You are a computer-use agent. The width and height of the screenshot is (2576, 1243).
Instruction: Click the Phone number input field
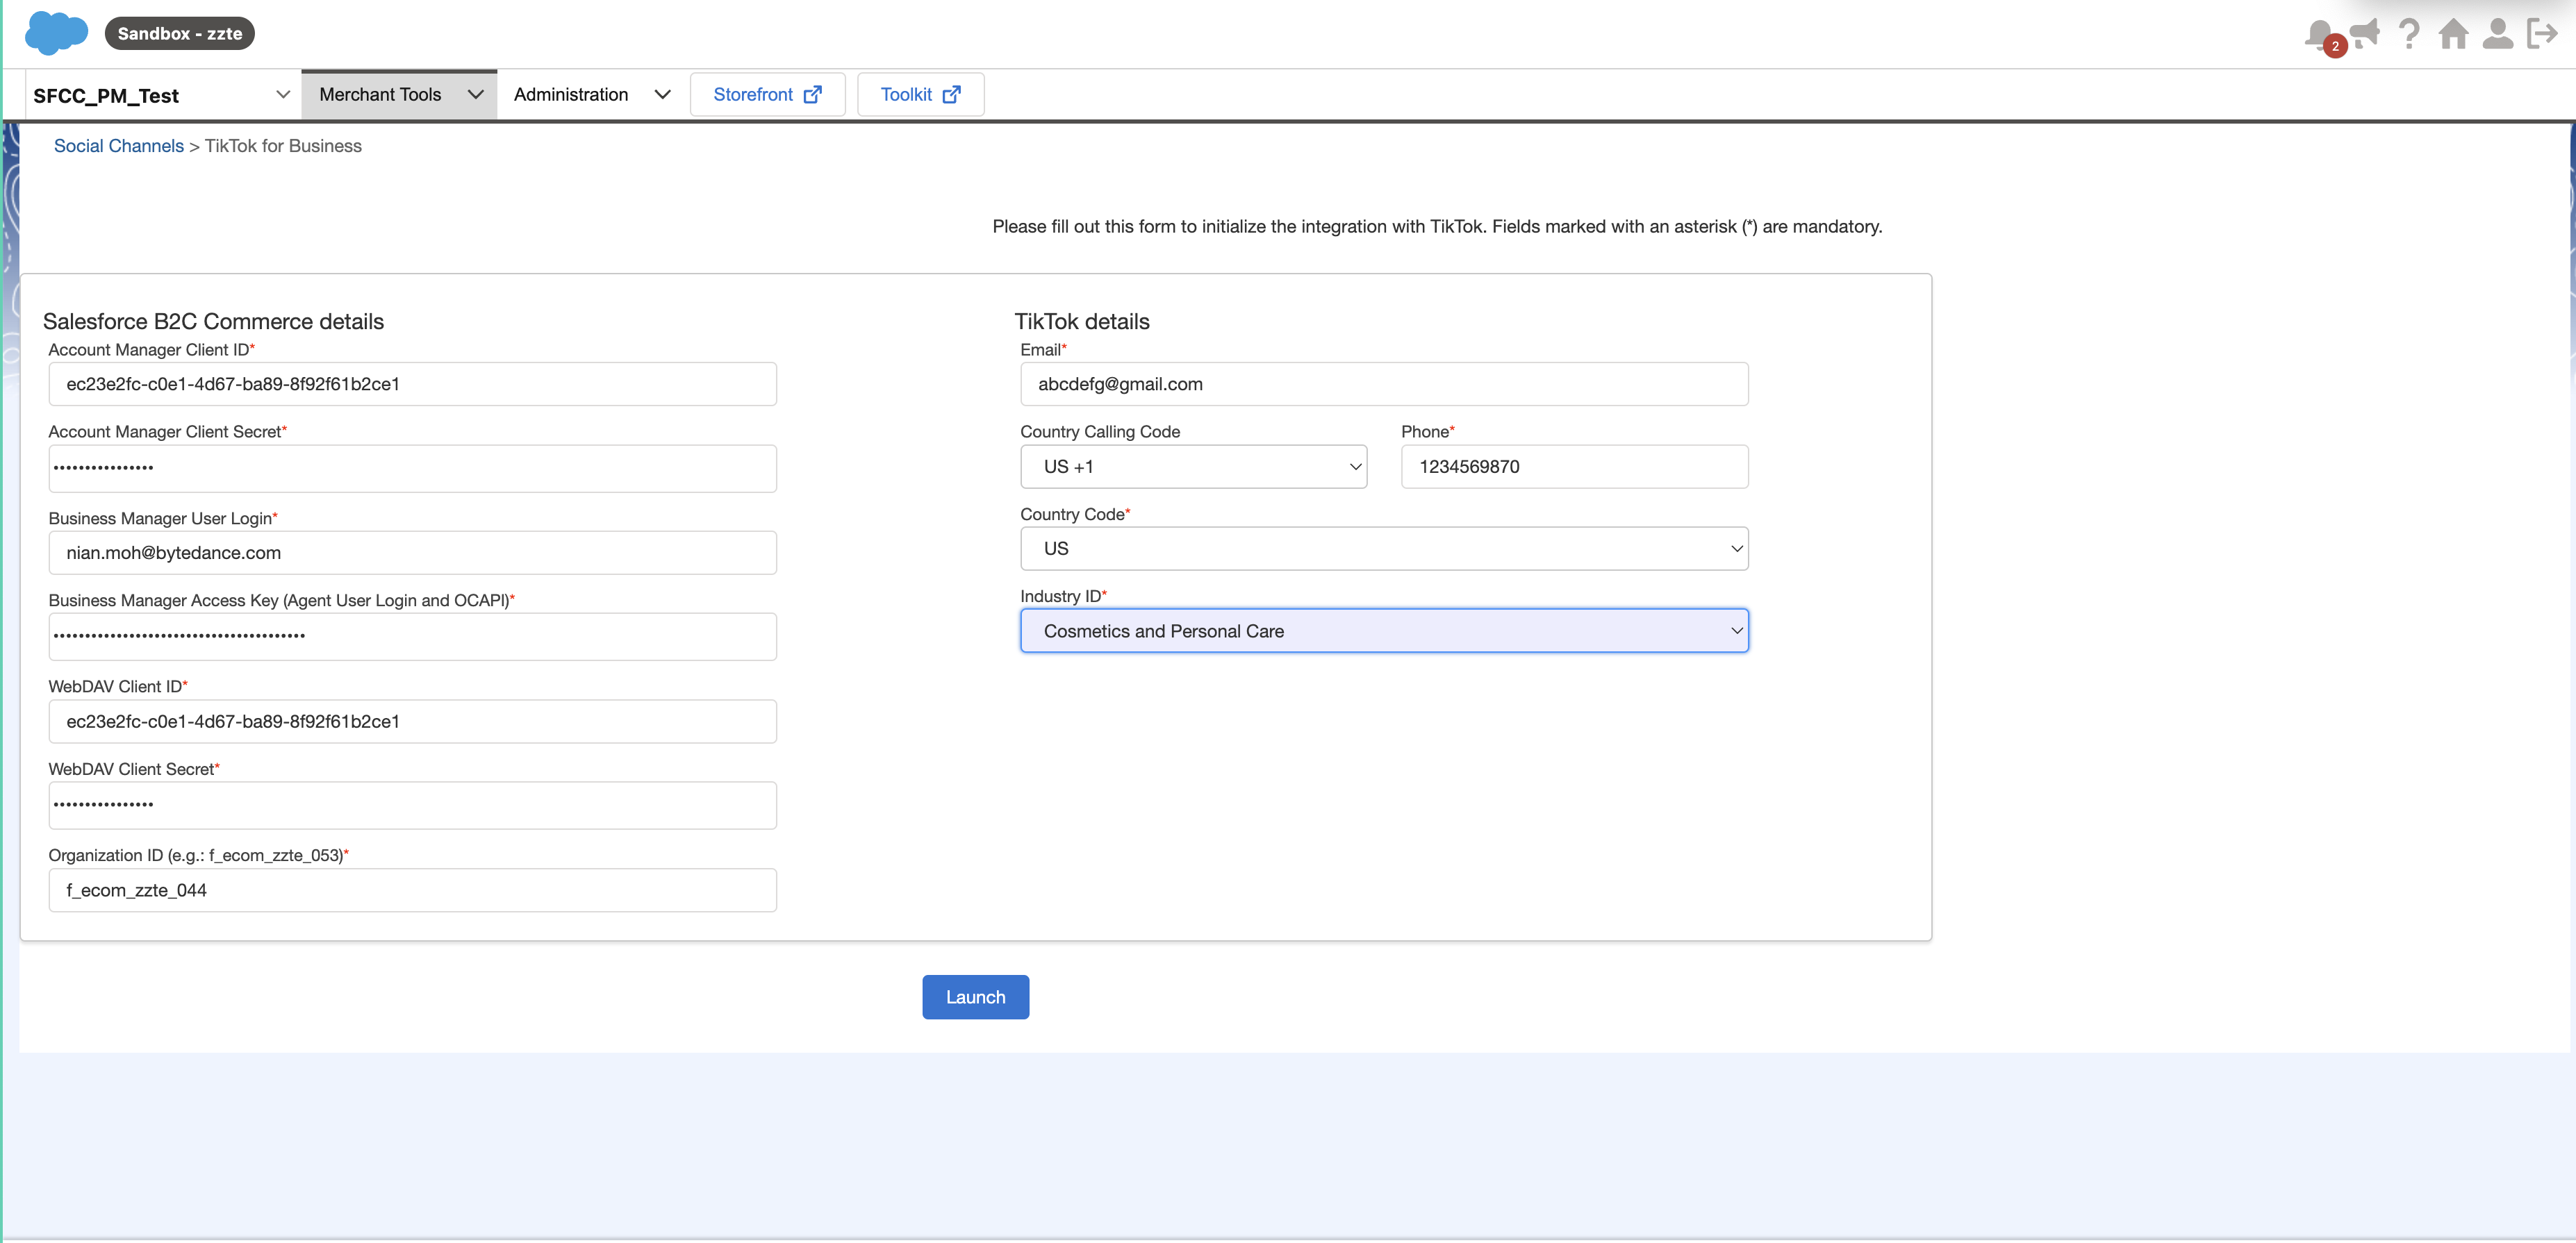[x=1574, y=467]
